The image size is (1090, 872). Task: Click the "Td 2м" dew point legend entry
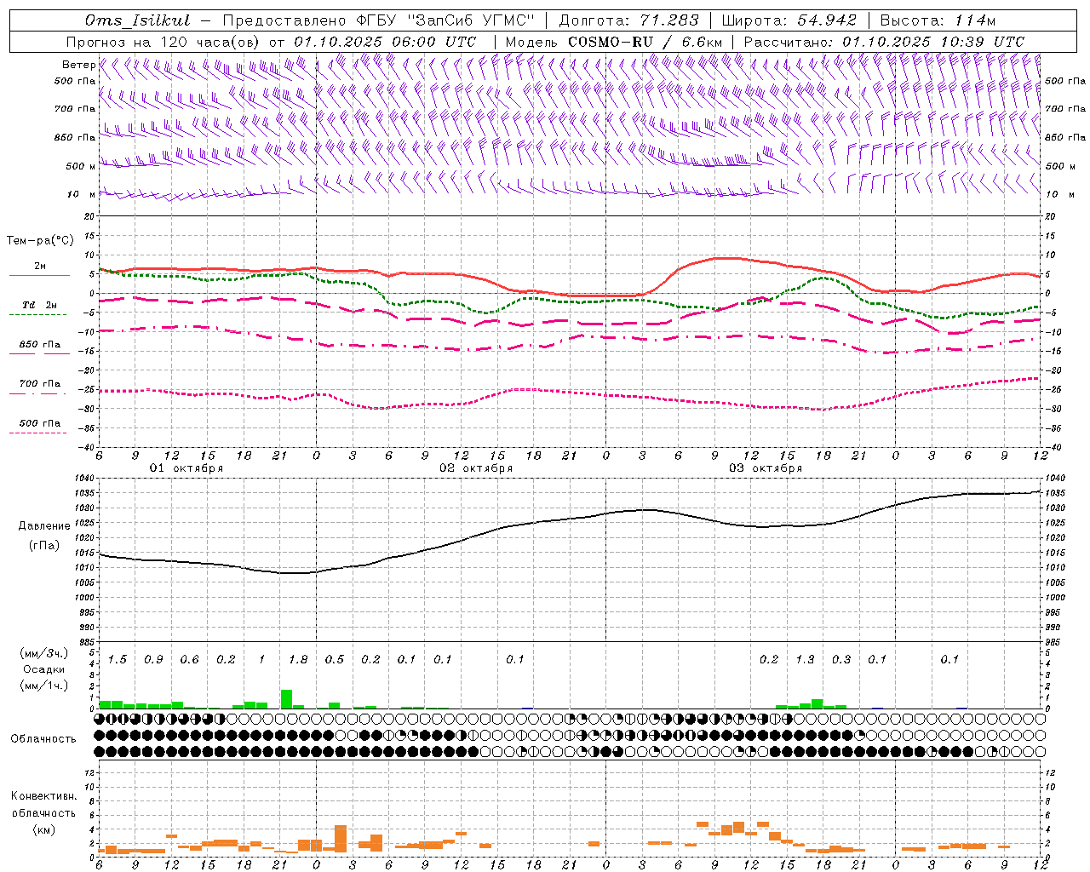(39, 305)
